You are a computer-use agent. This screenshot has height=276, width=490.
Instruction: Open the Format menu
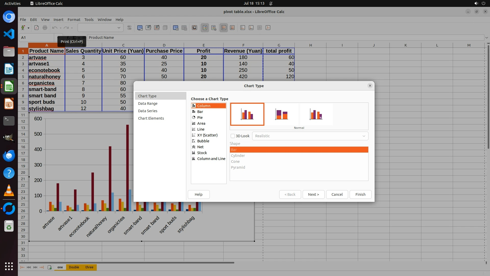[74, 20]
